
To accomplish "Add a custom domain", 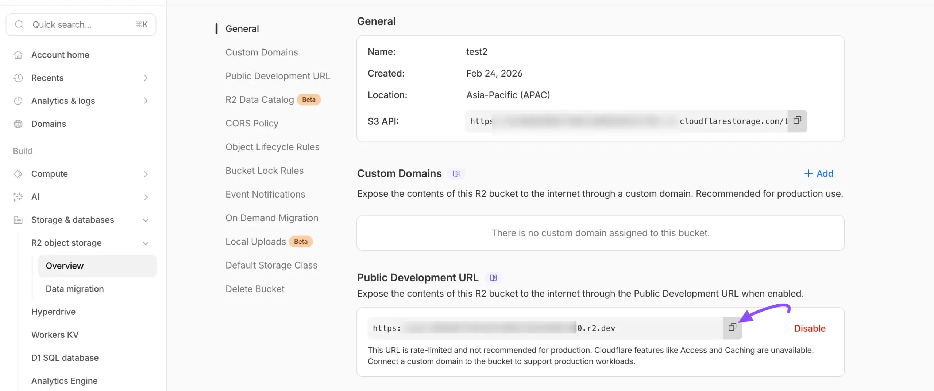I will coord(819,173).
